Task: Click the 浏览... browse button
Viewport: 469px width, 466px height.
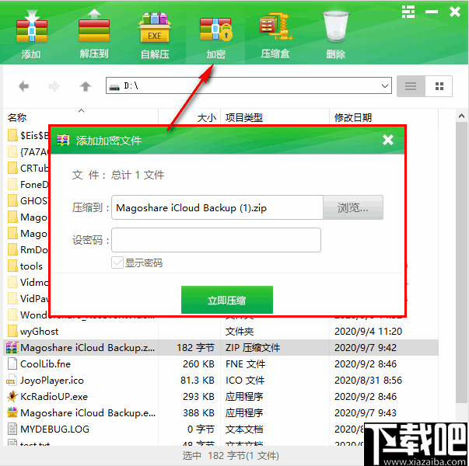Action: pyautogui.click(x=353, y=207)
